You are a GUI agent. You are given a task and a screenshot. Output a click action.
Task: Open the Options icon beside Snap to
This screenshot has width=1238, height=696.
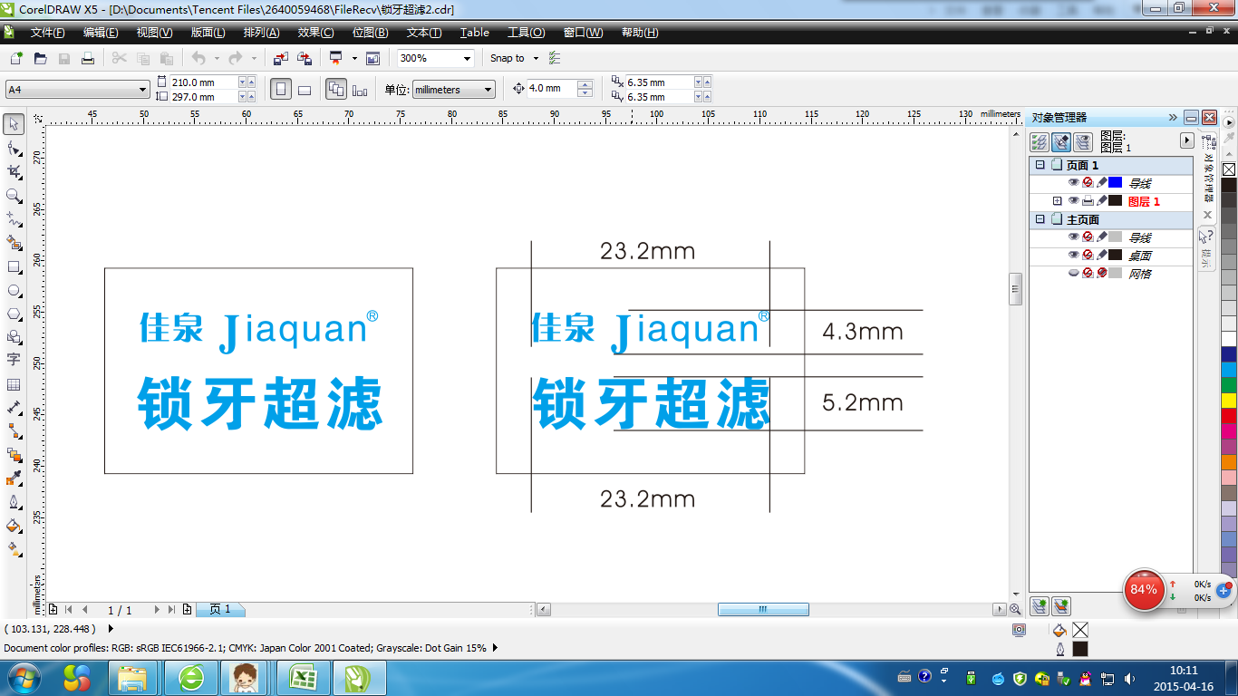[556, 58]
